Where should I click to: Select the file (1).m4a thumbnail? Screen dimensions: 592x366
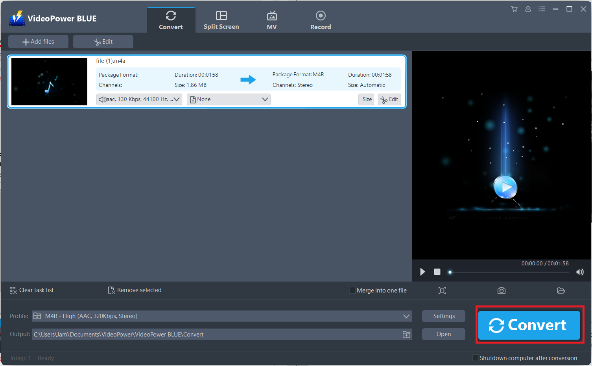49,81
